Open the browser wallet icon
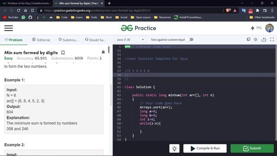 pos(264,10)
